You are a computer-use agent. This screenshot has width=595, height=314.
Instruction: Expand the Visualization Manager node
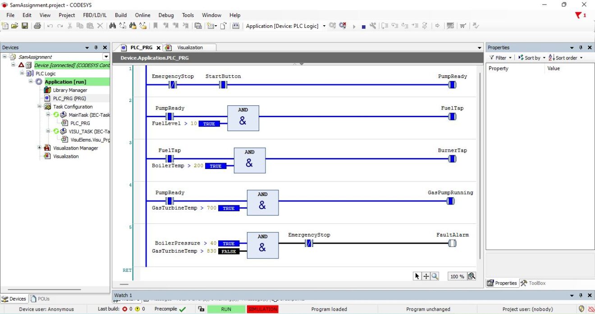(x=38, y=148)
